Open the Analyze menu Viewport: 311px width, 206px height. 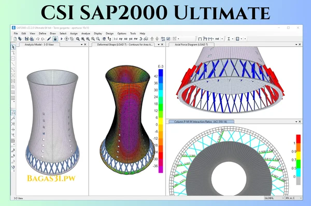[x=86, y=33]
